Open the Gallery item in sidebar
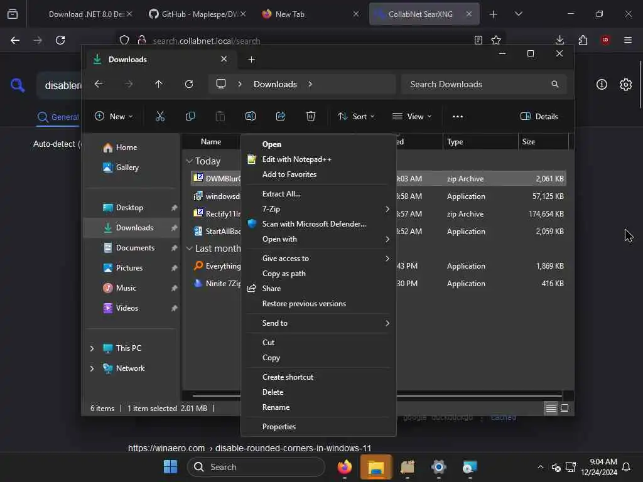Viewport: 643px width, 482px height. coord(127,168)
